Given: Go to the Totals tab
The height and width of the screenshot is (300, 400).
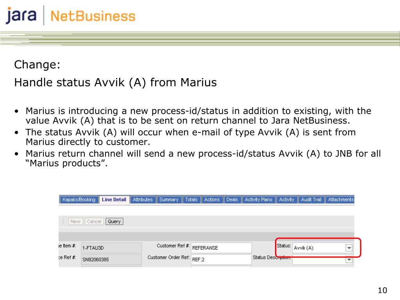Looking at the screenshot, I should [191, 200].
